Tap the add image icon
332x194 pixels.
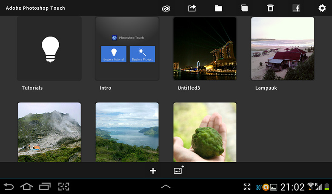pyautogui.click(x=179, y=170)
